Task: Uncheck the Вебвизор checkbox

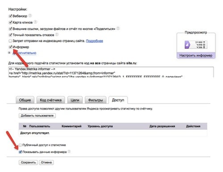Action: [10, 16]
